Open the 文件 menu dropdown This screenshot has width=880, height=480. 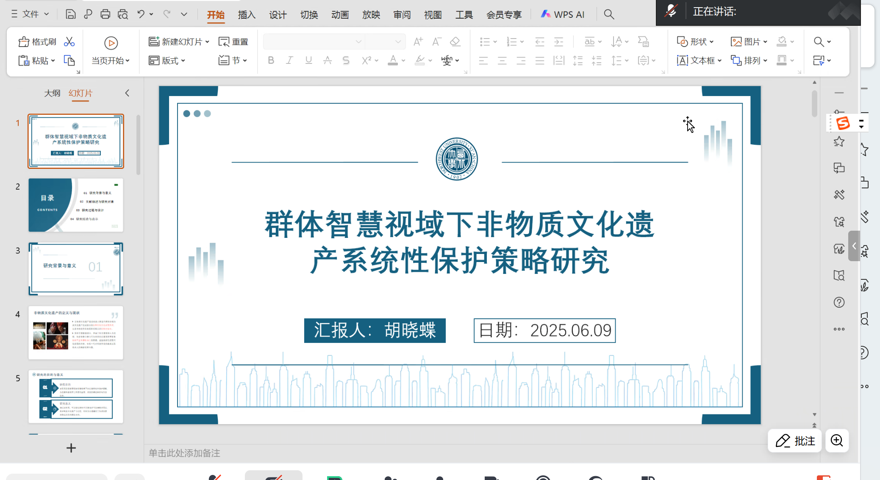coord(30,14)
